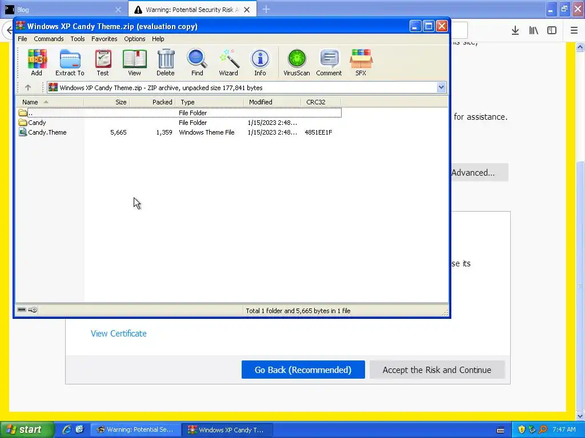Click the Advanced... button in Firefox

[480, 172]
